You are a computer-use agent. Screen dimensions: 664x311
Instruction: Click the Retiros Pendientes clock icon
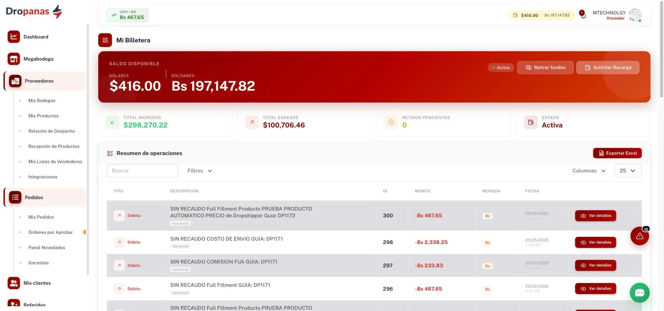pyautogui.click(x=391, y=122)
